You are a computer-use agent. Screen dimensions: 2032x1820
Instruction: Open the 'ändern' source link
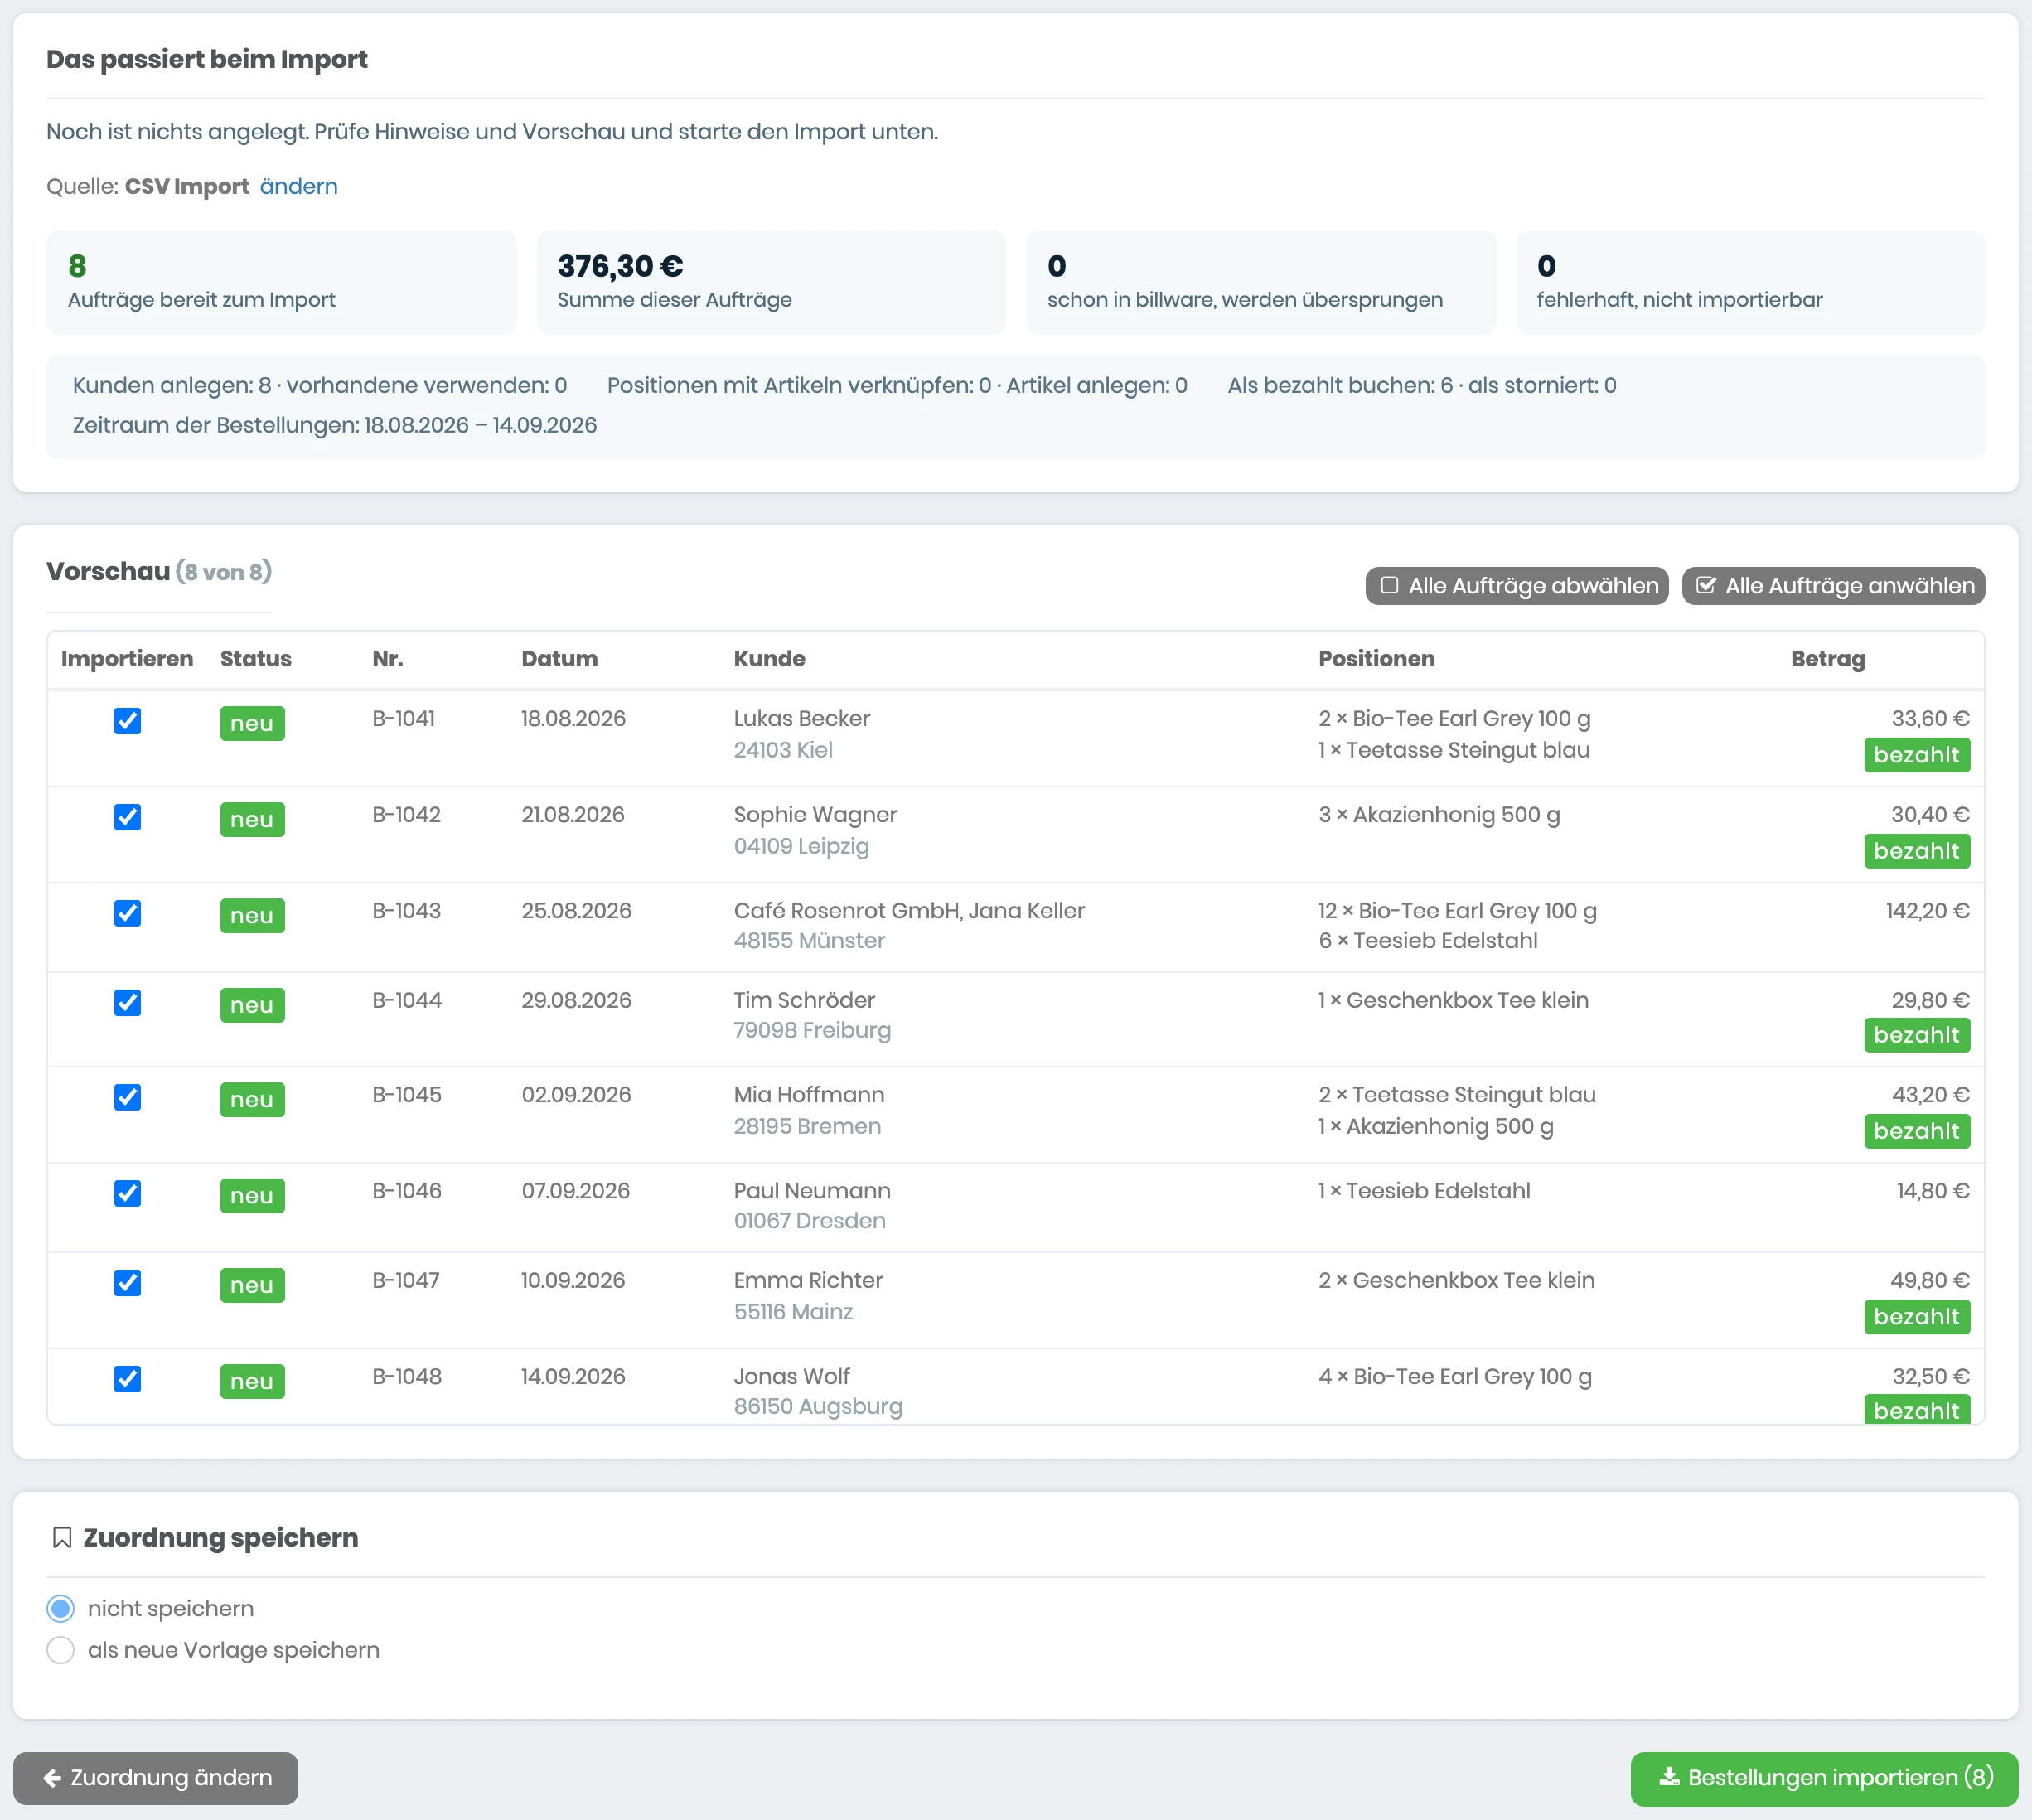(x=299, y=186)
